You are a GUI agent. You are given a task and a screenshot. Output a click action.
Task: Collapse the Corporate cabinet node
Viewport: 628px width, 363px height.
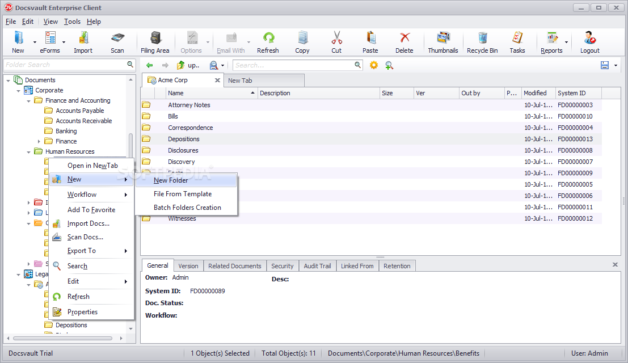coord(18,91)
